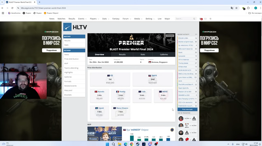The width and height of the screenshot is (262, 146).
Task: Open File Explorer from the taskbar
Action: click(x=120, y=144)
